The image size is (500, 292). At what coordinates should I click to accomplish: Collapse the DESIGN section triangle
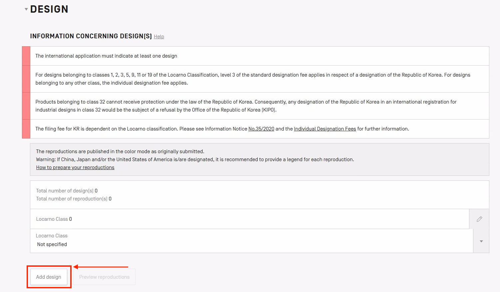[26, 9]
